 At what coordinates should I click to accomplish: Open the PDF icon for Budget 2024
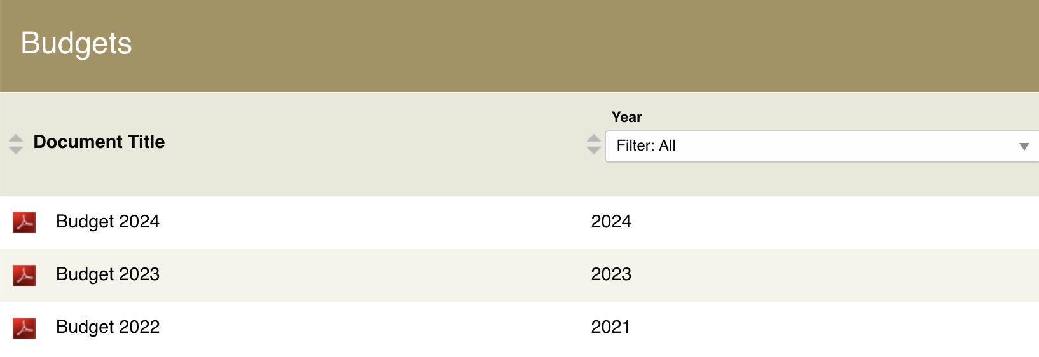pyautogui.click(x=24, y=222)
